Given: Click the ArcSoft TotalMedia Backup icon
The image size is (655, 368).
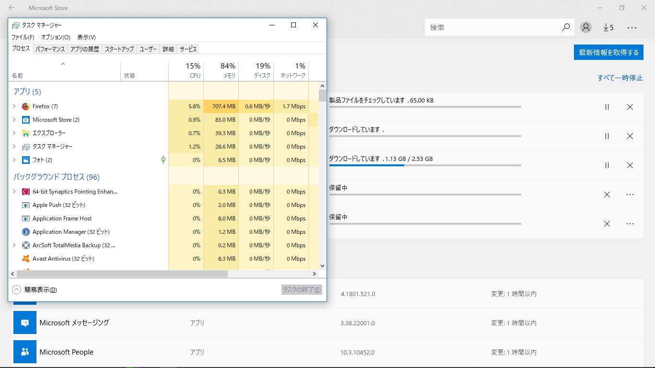Looking at the screenshot, I should point(26,245).
